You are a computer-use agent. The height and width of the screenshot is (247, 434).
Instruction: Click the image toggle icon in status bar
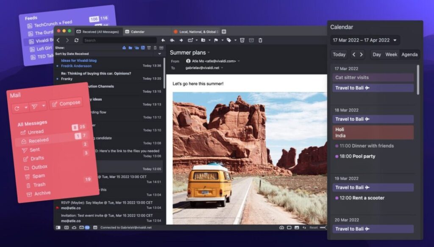297,228
